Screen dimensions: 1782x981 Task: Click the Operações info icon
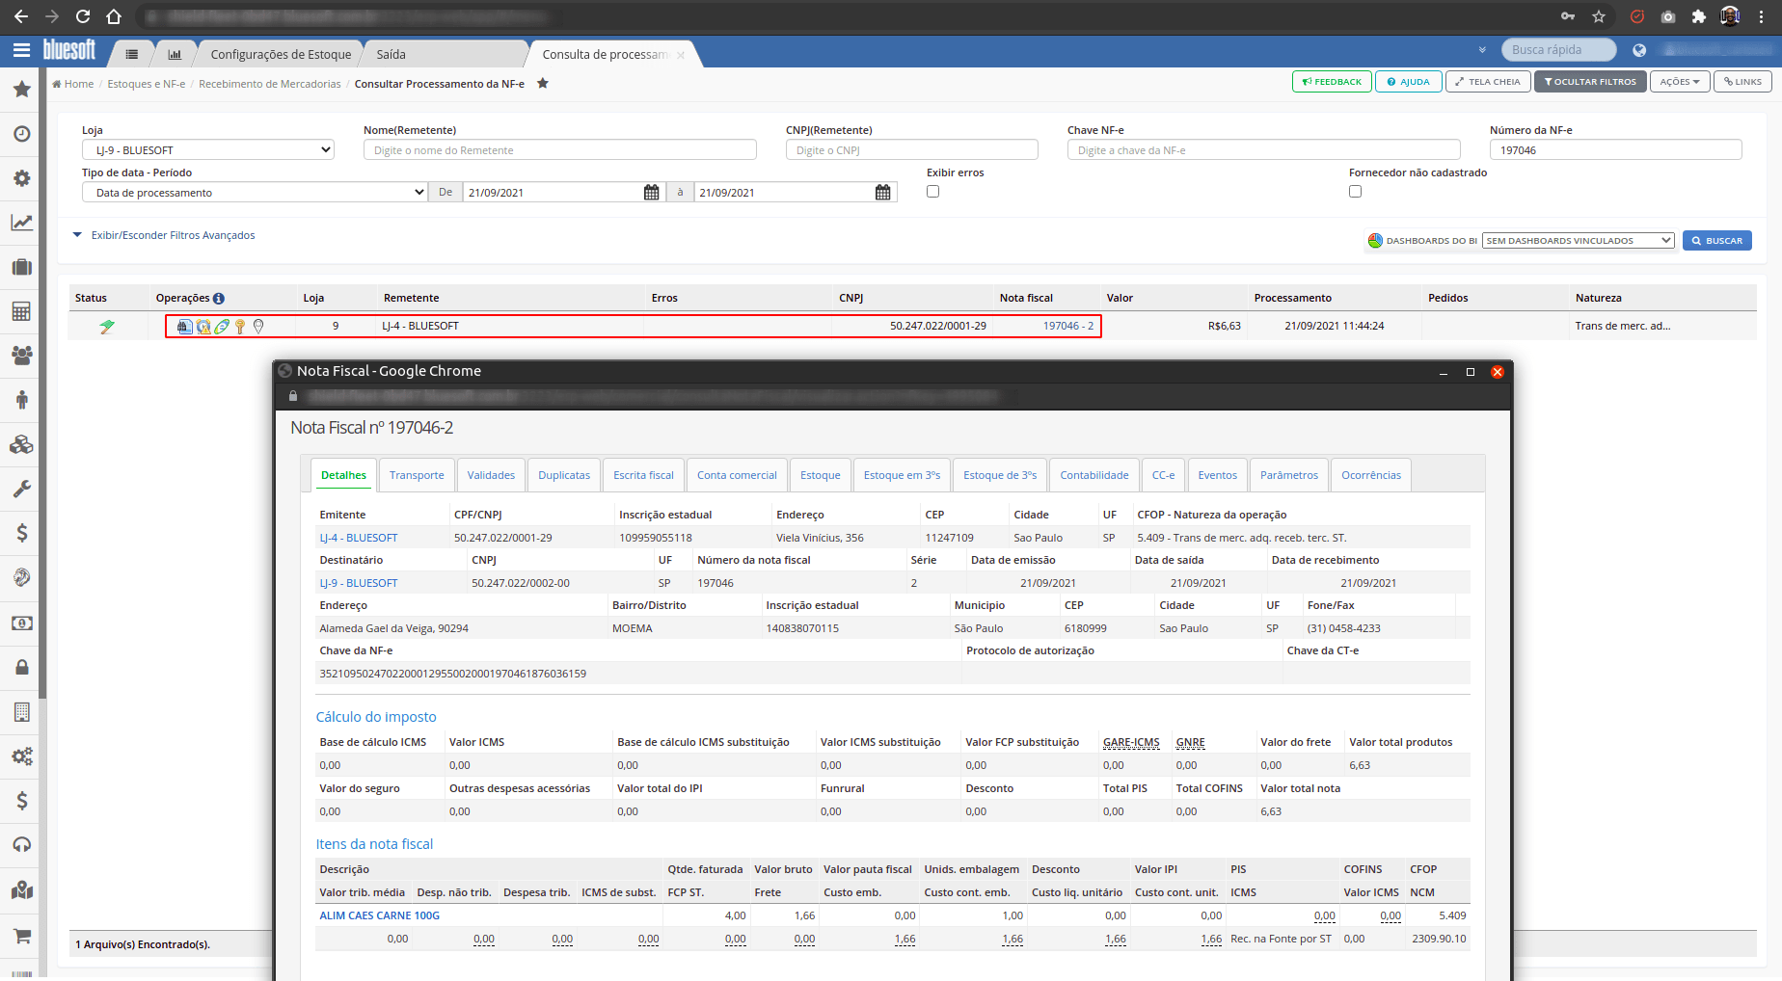tap(219, 299)
